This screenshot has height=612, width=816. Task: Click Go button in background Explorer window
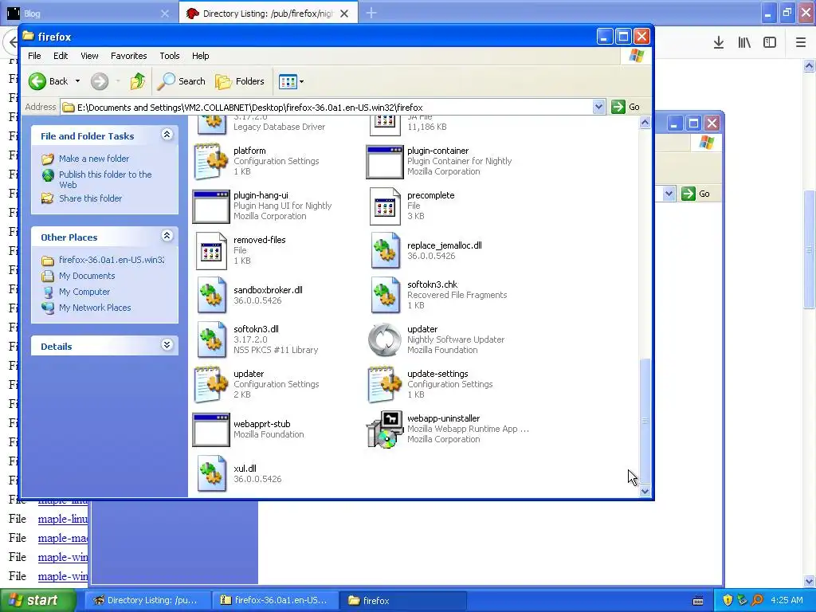pos(696,194)
